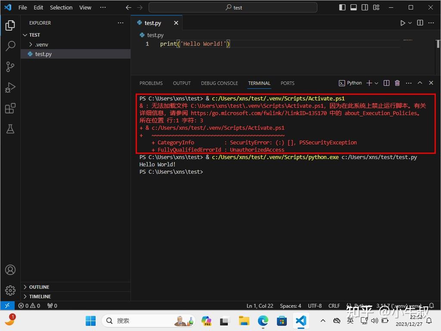This screenshot has height=331, width=441.
Task: Open the View menu
Action: pyautogui.click(x=85, y=7)
